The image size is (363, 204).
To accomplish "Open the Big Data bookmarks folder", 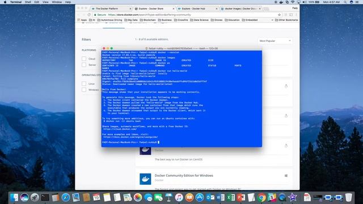I will (x=131, y=20).
